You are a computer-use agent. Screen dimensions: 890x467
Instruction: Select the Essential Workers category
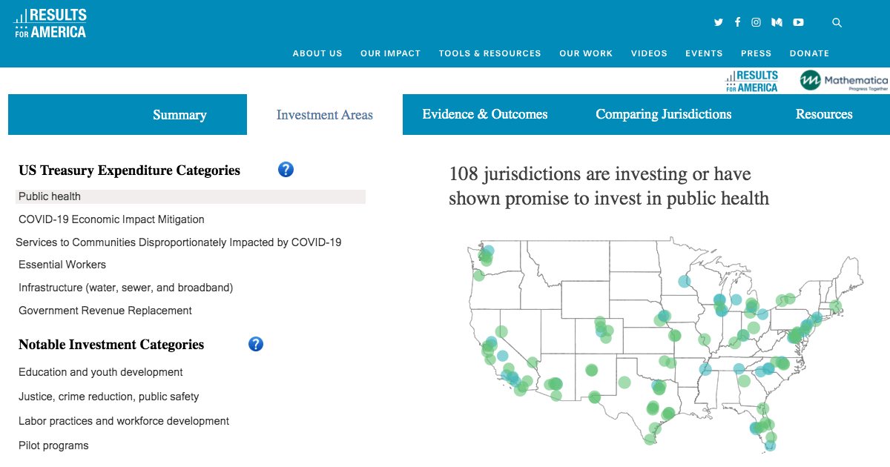coord(62,265)
